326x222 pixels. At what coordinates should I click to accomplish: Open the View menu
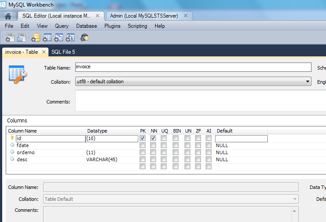tap(42, 26)
